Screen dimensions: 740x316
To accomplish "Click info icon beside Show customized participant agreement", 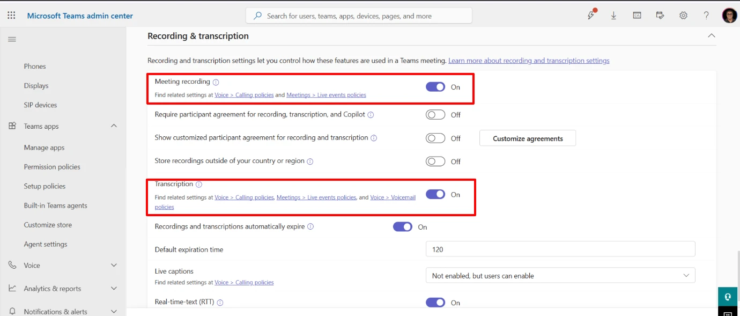I will pyautogui.click(x=374, y=138).
